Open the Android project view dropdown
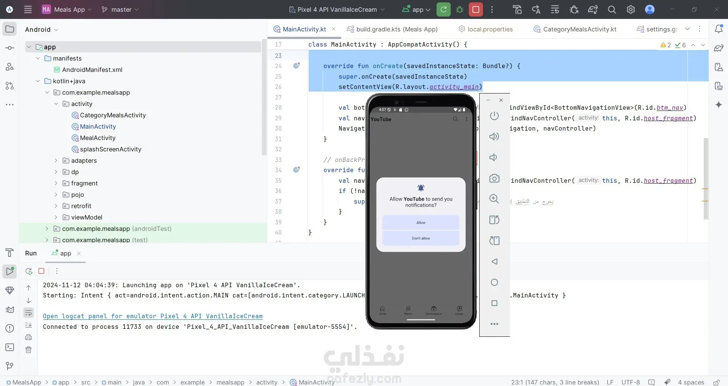The width and height of the screenshot is (728, 386). (41, 30)
